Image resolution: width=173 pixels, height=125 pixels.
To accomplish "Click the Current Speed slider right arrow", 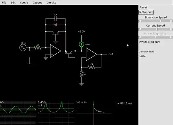I will pos(171,29).
